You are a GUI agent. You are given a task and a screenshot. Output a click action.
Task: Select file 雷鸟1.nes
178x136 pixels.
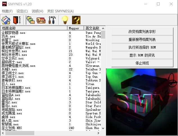(x=9, y=106)
